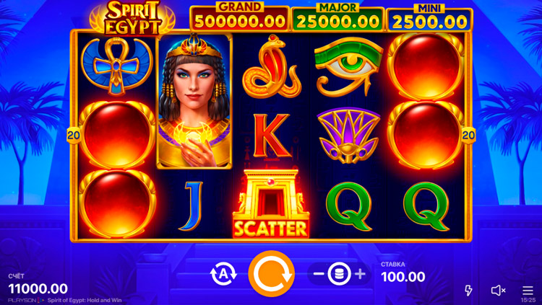Select the Eye of Horus symbol
542x305 pixels.
point(348,67)
